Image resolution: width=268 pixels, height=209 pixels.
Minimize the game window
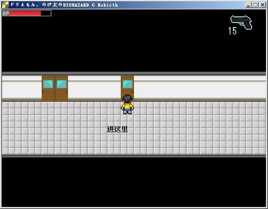pos(248,5)
